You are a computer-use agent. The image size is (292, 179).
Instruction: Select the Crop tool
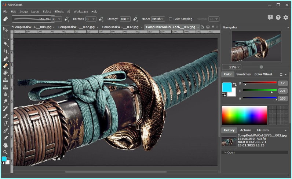pyautogui.click(x=6, y=51)
